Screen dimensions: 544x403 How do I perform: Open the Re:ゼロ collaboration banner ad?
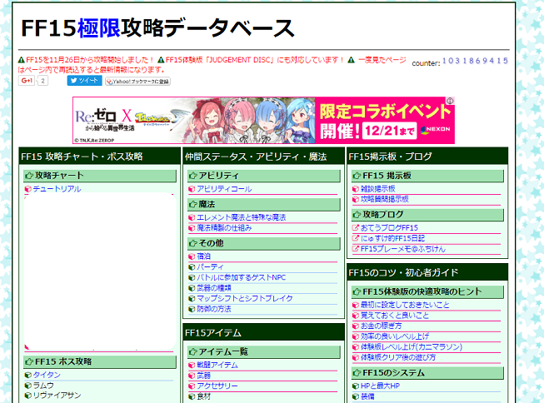tap(263, 120)
